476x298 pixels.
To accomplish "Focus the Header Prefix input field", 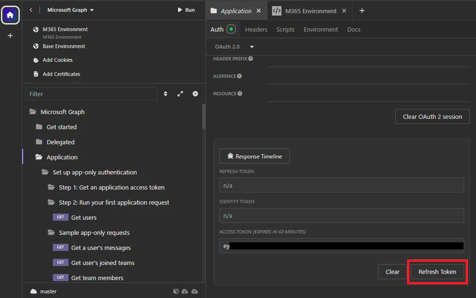I will tap(369, 61).
